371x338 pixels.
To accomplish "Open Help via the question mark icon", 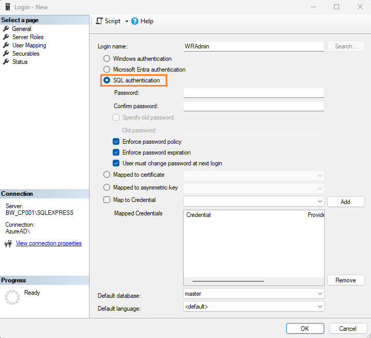I will [x=135, y=21].
